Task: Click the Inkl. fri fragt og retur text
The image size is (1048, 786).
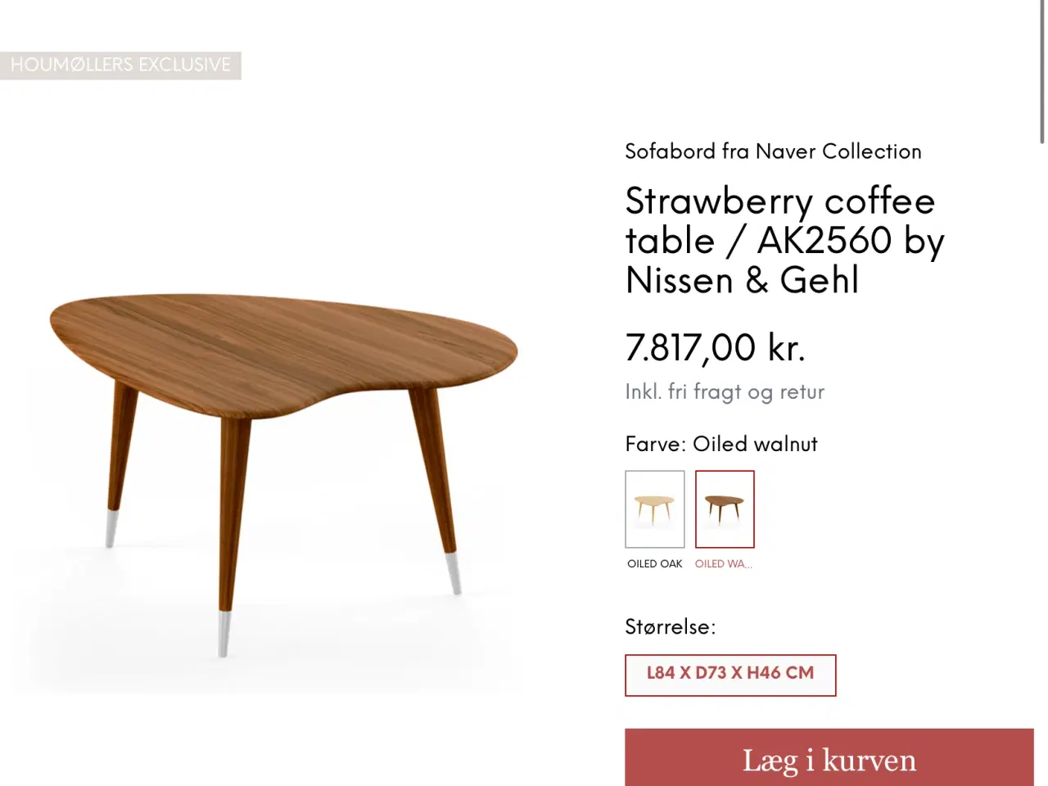Action: 724,392
